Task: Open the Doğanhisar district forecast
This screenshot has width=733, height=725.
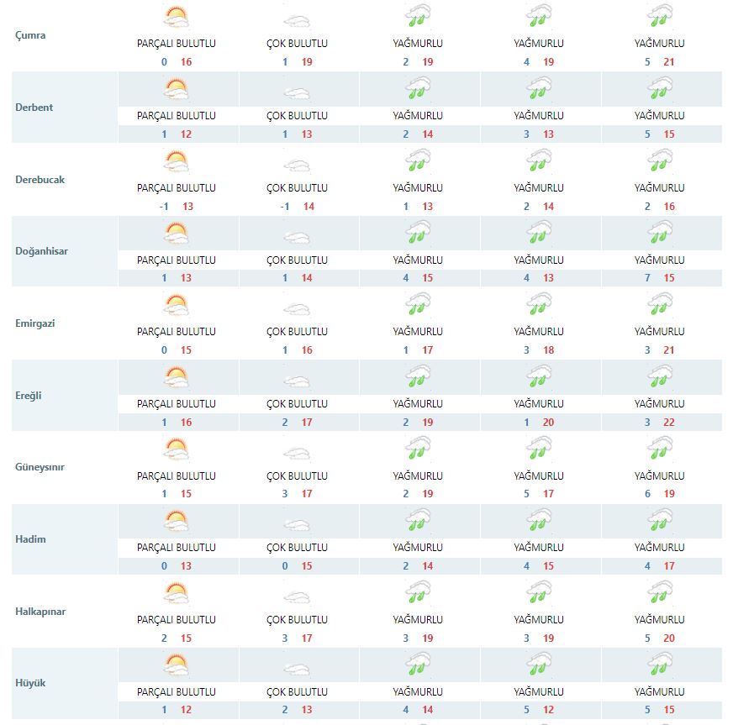Action: click(40, 251)
